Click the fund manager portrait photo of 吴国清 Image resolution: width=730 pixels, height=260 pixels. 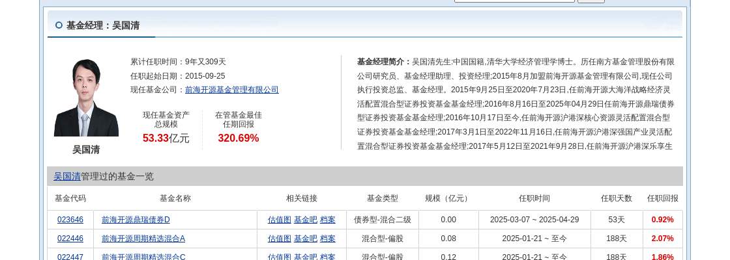(x=86, y=97)
